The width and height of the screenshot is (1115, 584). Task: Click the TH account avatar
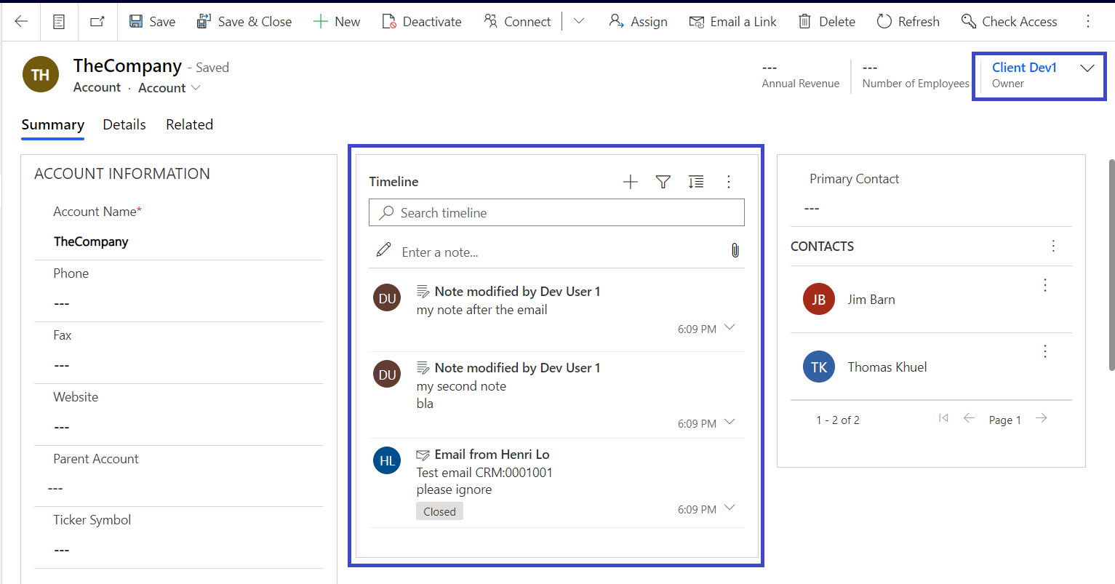coord(41,74)
